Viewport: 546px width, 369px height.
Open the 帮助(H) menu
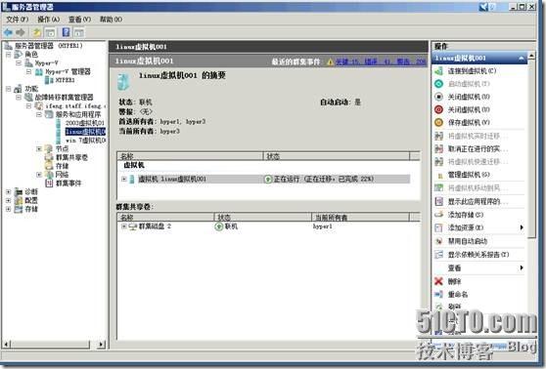[111, 20]
